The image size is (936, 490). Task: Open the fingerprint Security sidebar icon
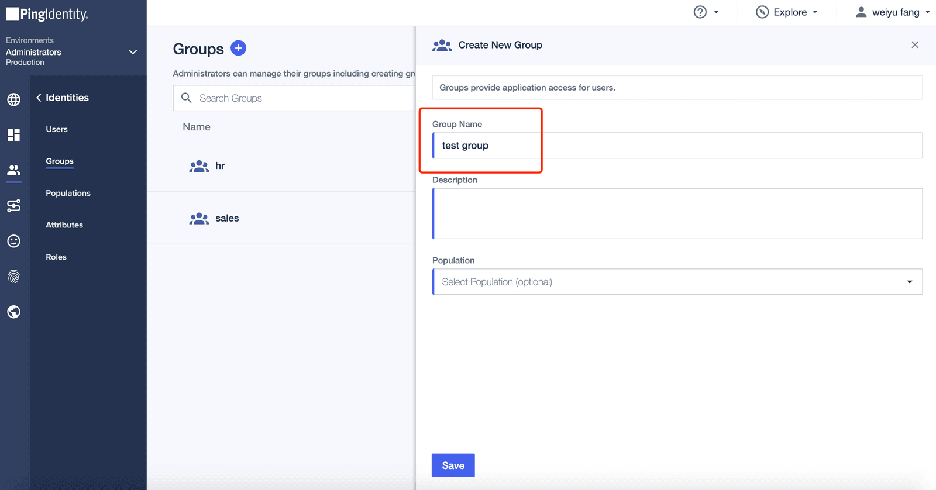(x=14, y=277)
